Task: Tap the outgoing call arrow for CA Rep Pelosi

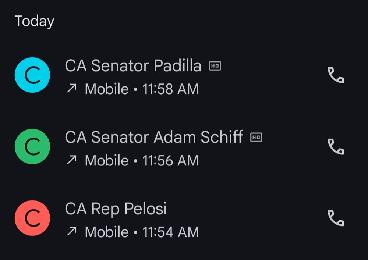Action: pyautogui.click(x=72, y=232)
